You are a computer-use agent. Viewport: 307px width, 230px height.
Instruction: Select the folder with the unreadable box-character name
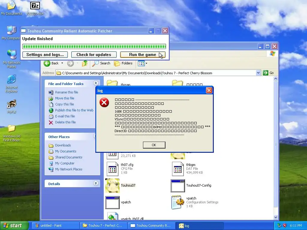point(177,83)
